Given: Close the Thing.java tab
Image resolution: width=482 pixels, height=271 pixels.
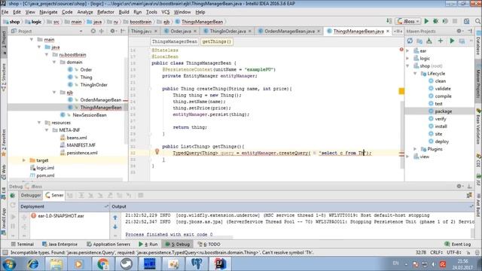Looking at the screenshot, I should coord(156,31).
